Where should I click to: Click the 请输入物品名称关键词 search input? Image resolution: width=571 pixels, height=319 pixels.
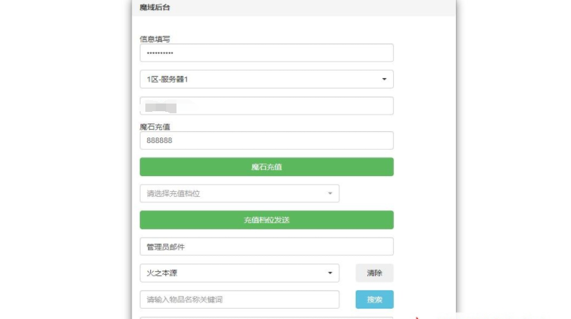(x=239, y=300)
